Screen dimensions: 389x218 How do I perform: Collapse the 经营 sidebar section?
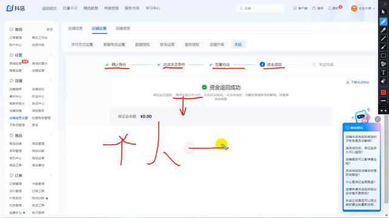click(x=50, y=55)
